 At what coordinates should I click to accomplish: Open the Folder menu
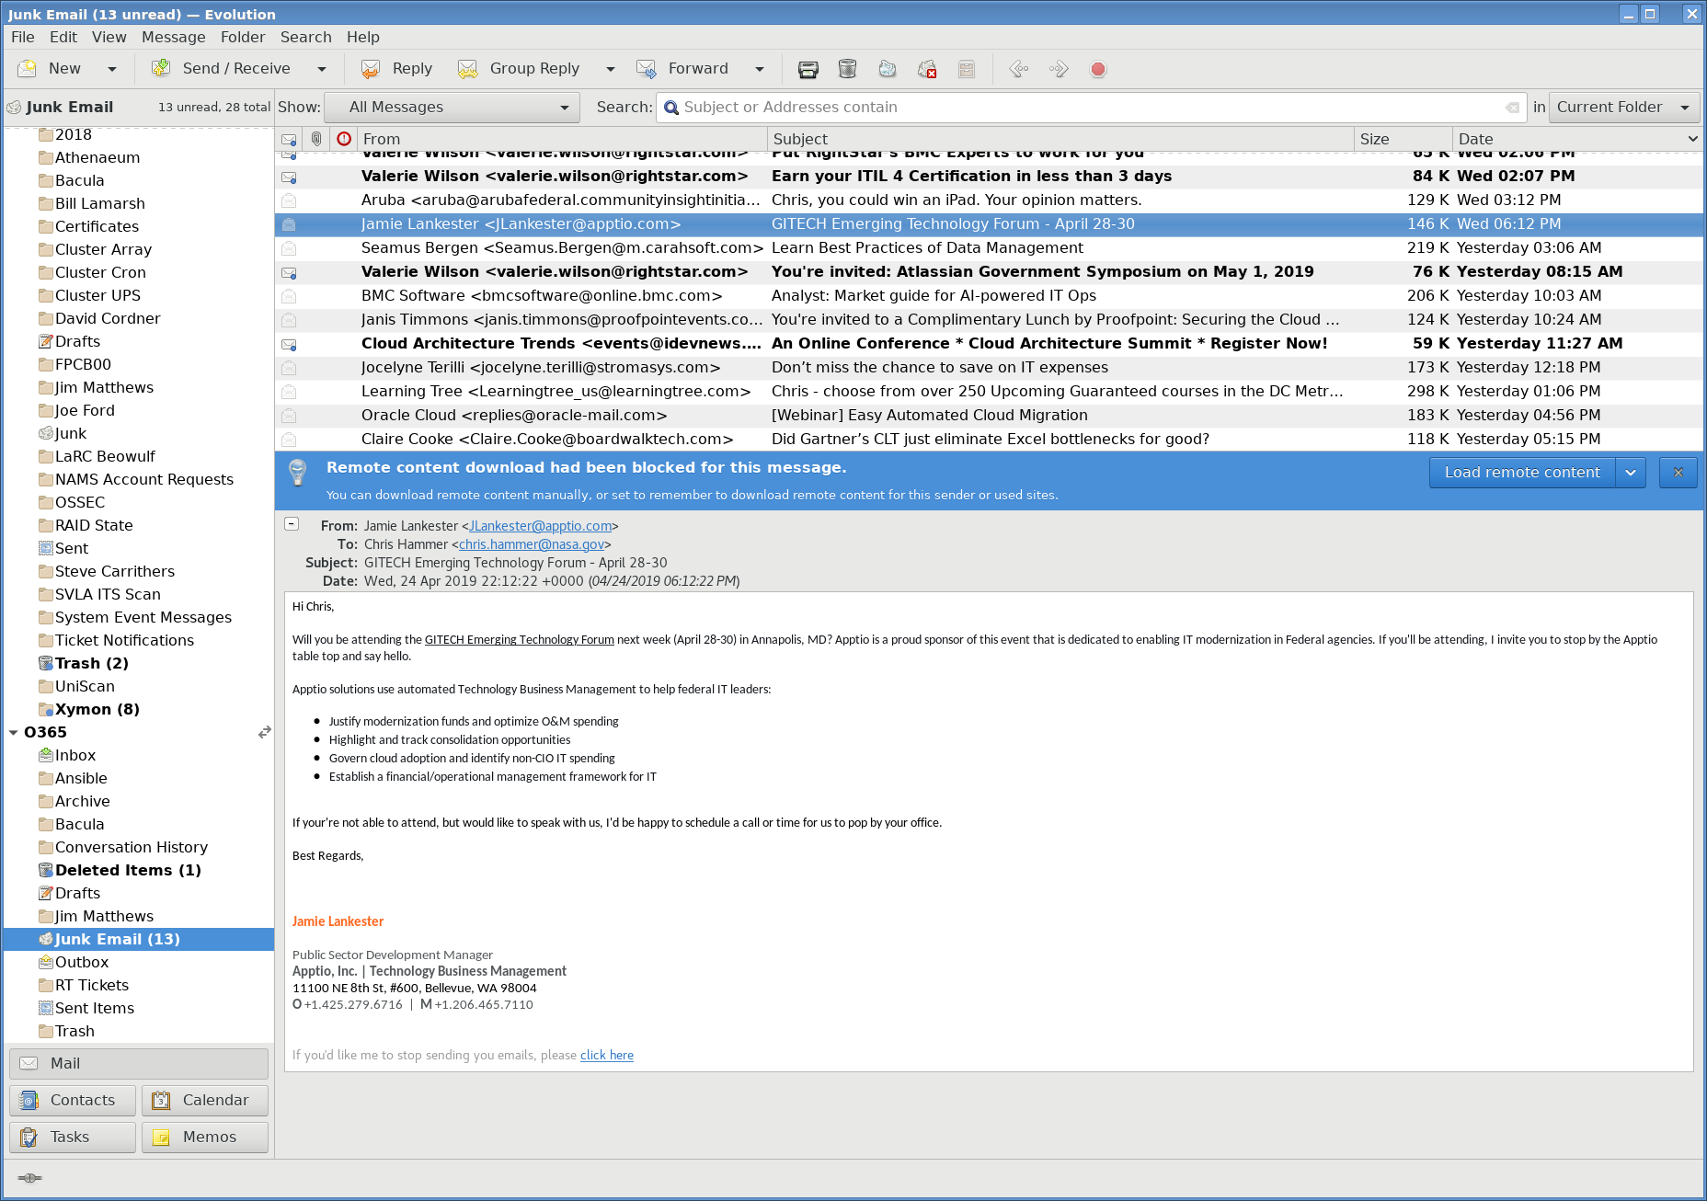[243, 37]
